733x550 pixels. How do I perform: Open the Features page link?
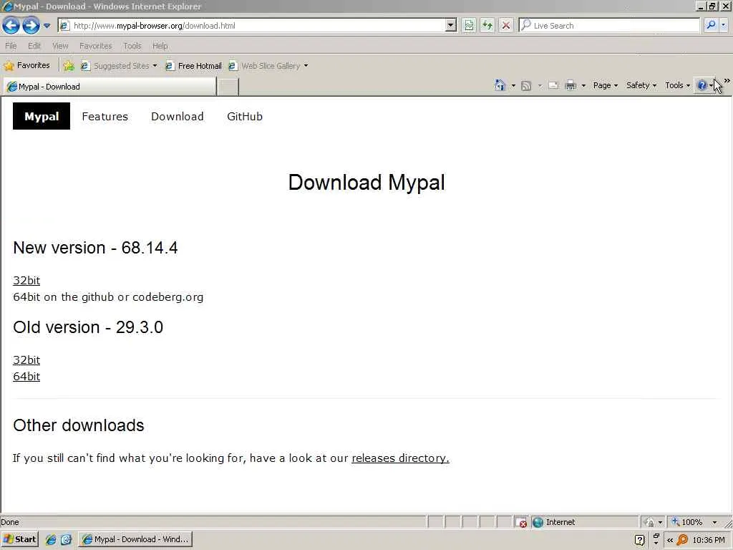(x=105, y=117)
